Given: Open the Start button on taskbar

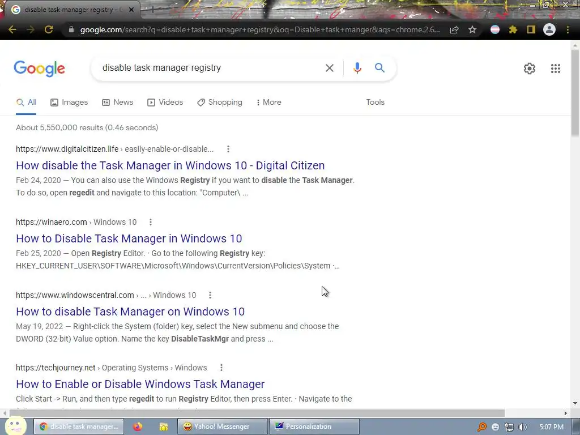Looking at the screenshot, I should click(x=16, y=426).
